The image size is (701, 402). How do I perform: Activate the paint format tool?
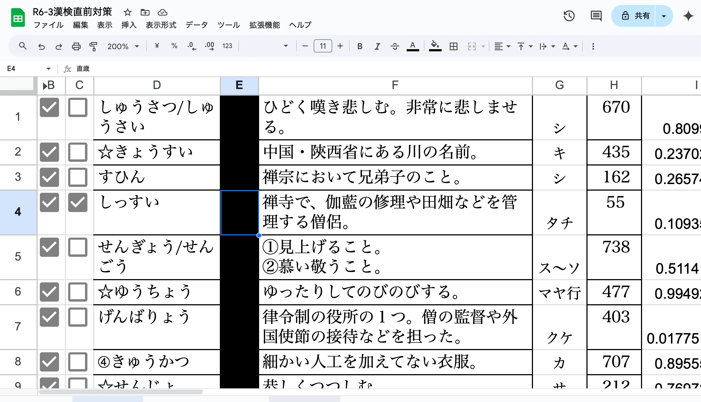pos(94,46)
